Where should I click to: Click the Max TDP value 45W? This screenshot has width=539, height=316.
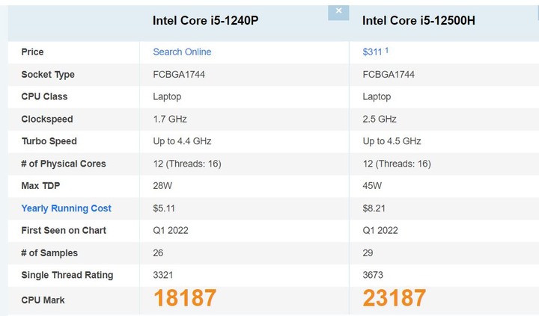click(x=372, y=185)
